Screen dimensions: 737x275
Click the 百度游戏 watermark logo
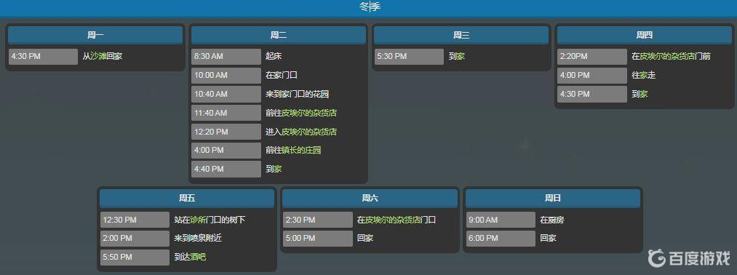[x=689, y=258]
